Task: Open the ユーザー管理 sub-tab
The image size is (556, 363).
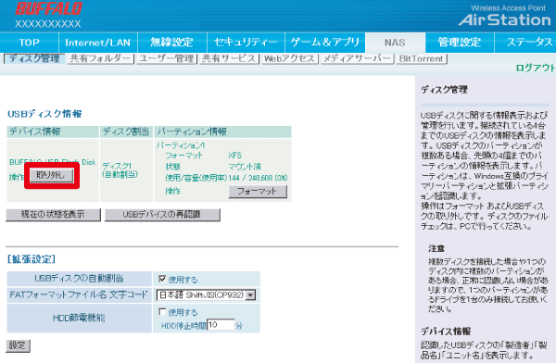Action: [x=167, y=59]
